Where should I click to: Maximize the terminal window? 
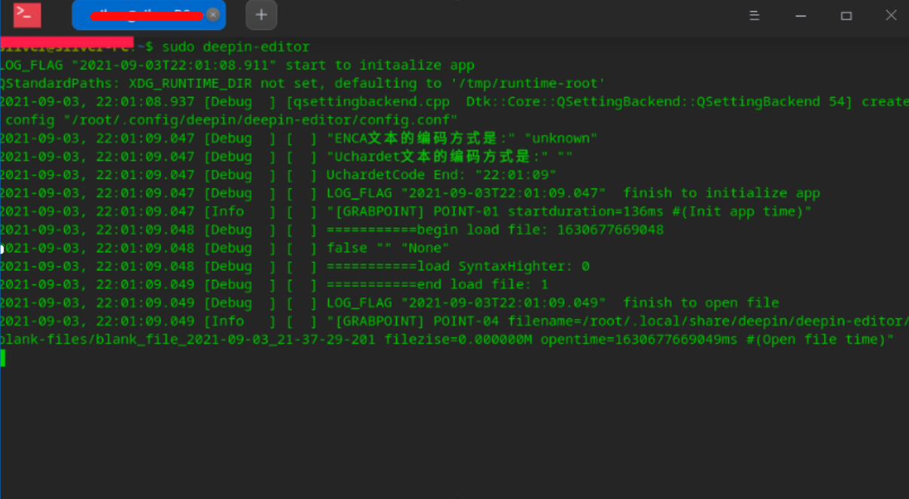846,15
